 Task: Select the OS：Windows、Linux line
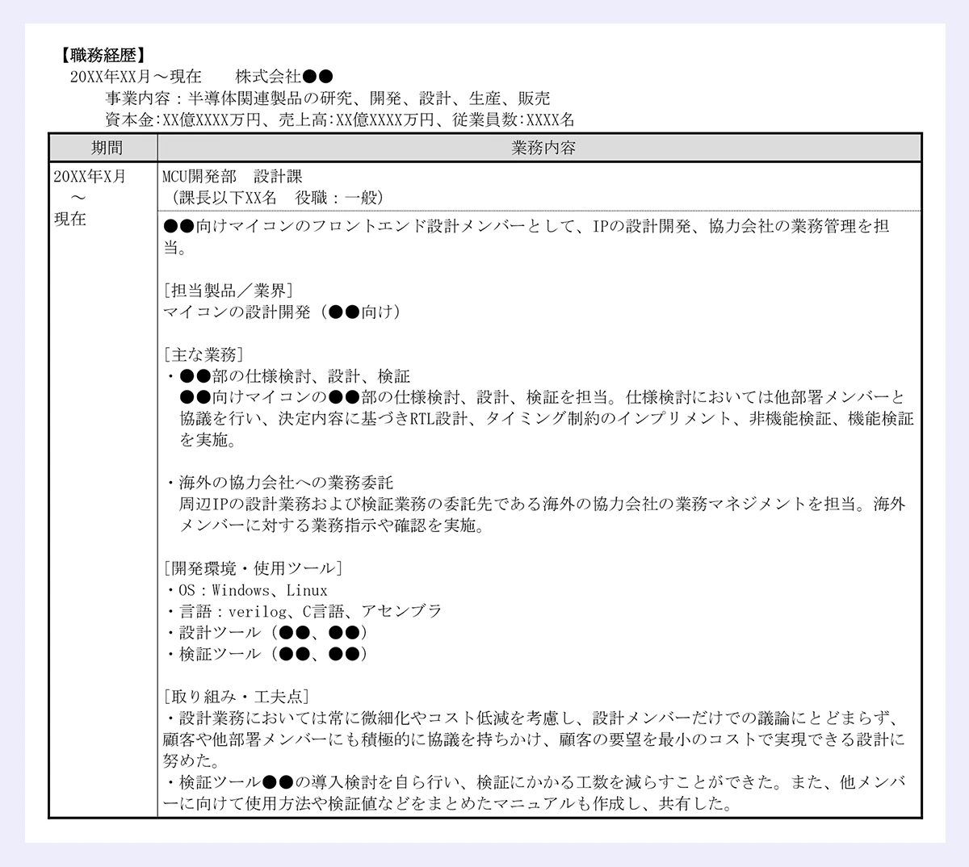(x=246, y=590)
